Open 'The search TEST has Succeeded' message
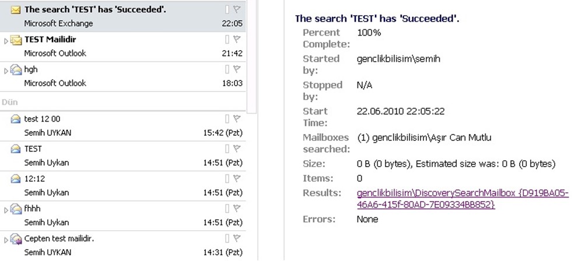This screenshot has width=585, height=261. click(117, 16)
